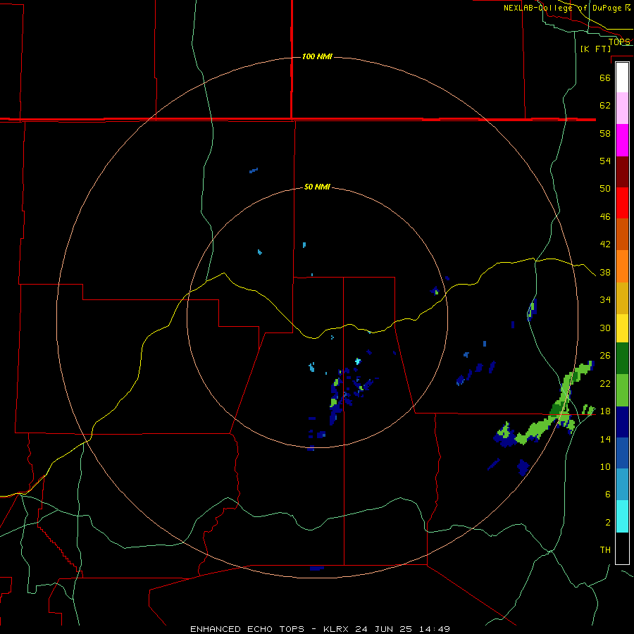Click the light pink legend swatch
Viewport: 634px width, 634px height.
click(x=622, y=108)
